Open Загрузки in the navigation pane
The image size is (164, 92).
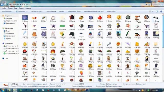click(9, 18)
